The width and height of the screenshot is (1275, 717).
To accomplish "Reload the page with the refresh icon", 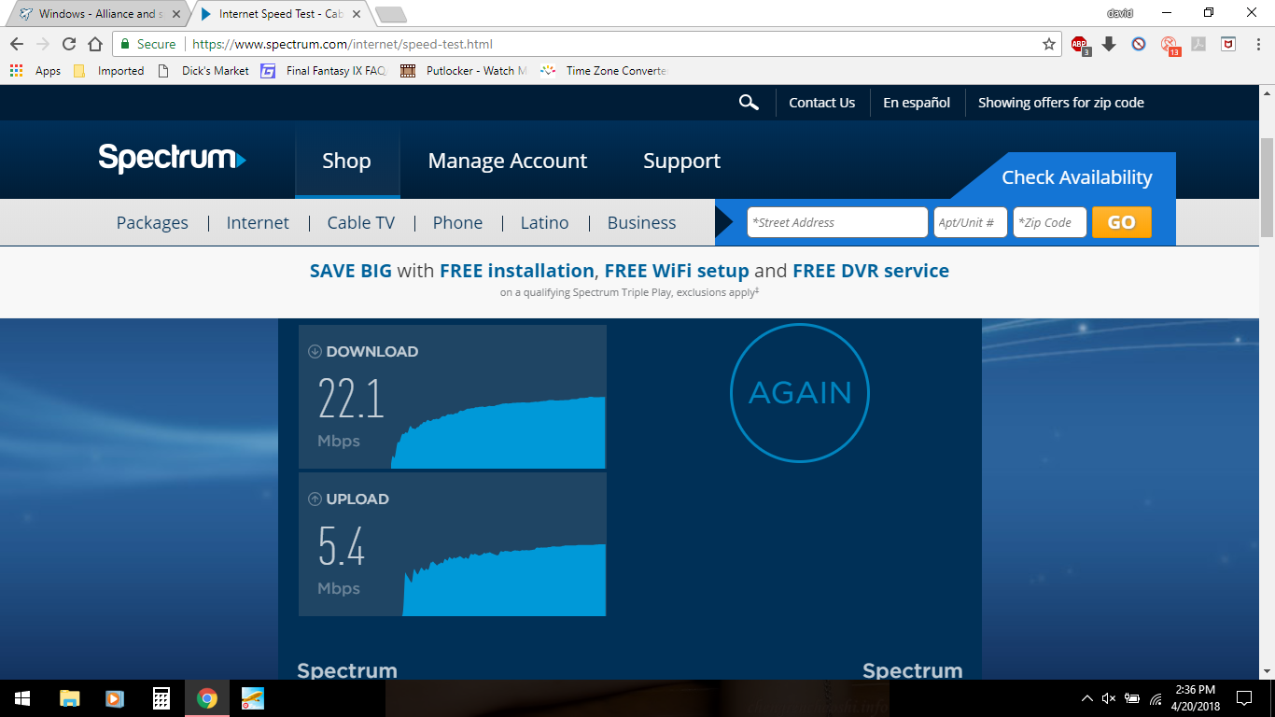I will tap(69, 44).
